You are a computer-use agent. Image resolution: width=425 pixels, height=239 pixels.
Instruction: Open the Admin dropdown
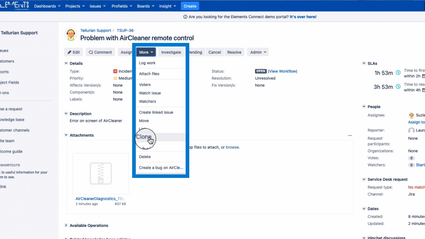258,52
